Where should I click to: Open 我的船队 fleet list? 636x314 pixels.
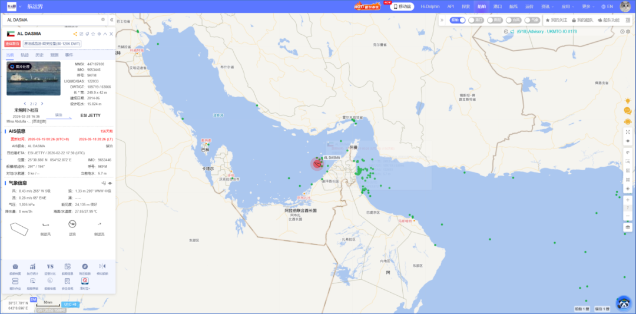coord(582,20)
